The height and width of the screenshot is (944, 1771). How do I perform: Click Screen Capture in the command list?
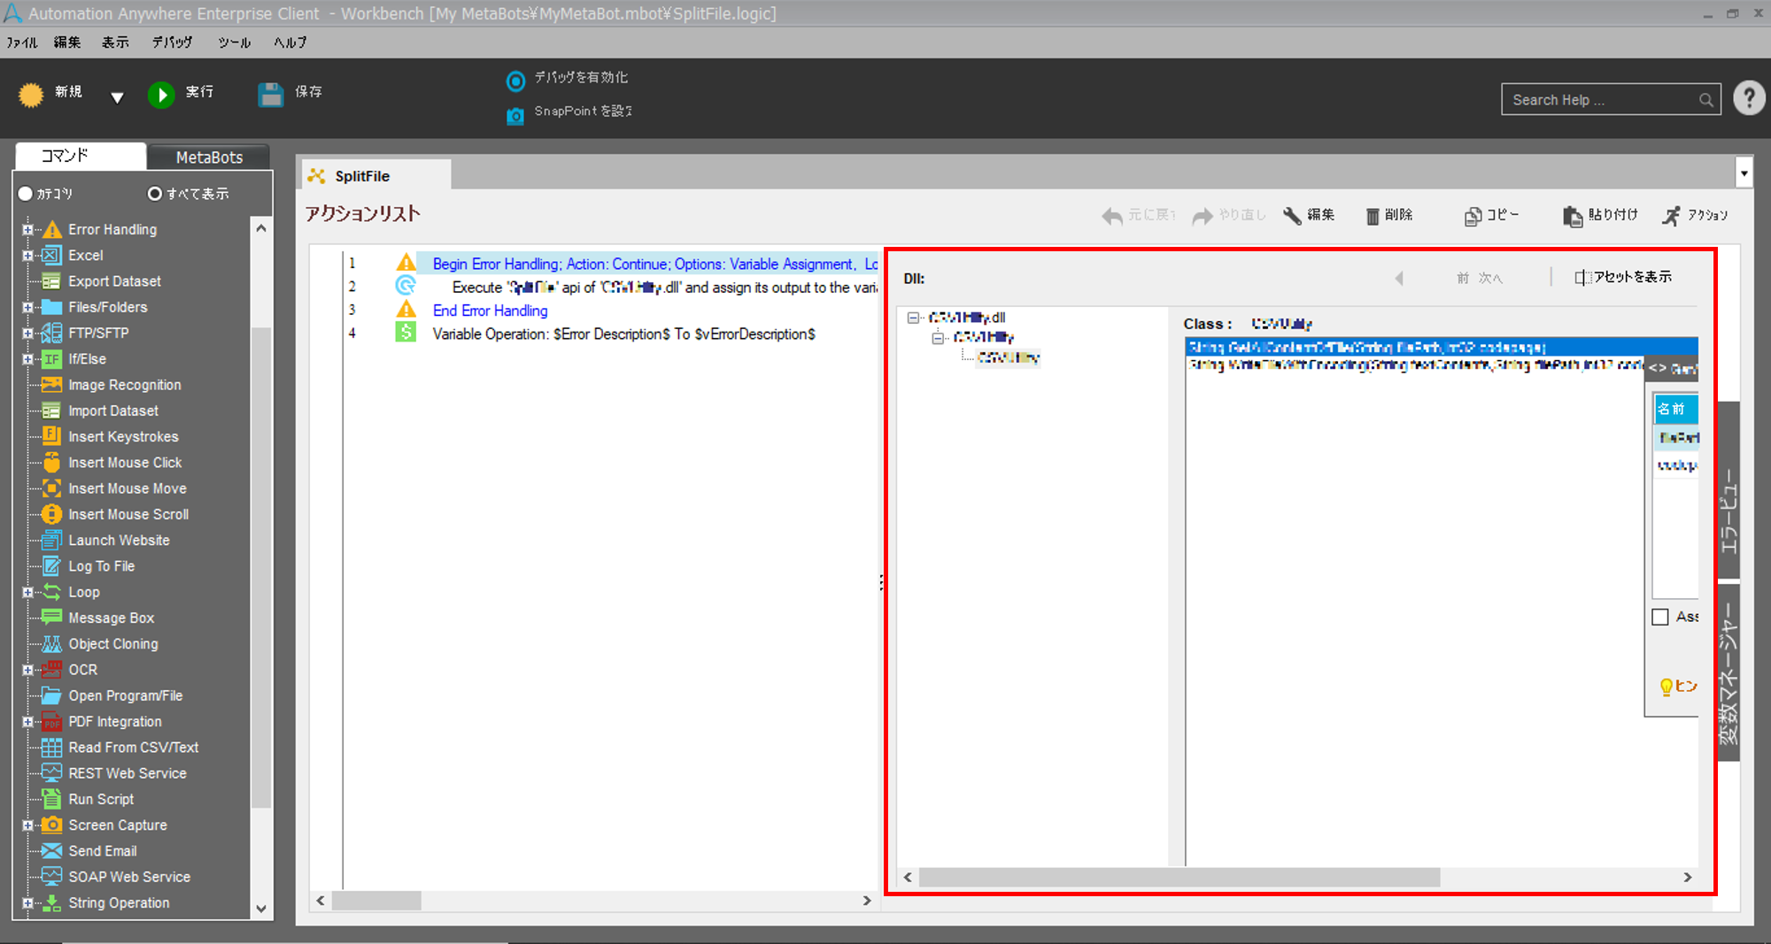118,825
